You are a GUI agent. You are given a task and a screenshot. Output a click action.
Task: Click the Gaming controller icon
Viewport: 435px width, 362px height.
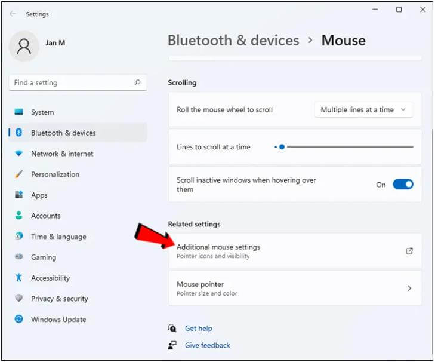click(x=19, y=256)
